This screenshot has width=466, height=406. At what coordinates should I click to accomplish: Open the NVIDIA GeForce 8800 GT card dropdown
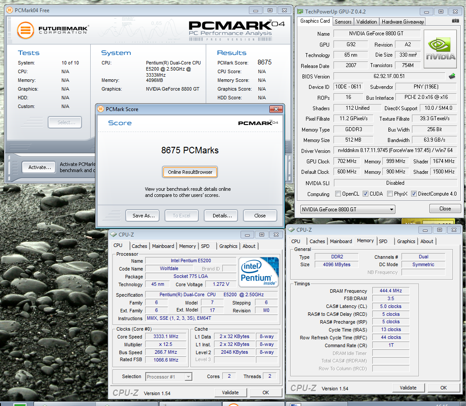[x=348, y=210]
